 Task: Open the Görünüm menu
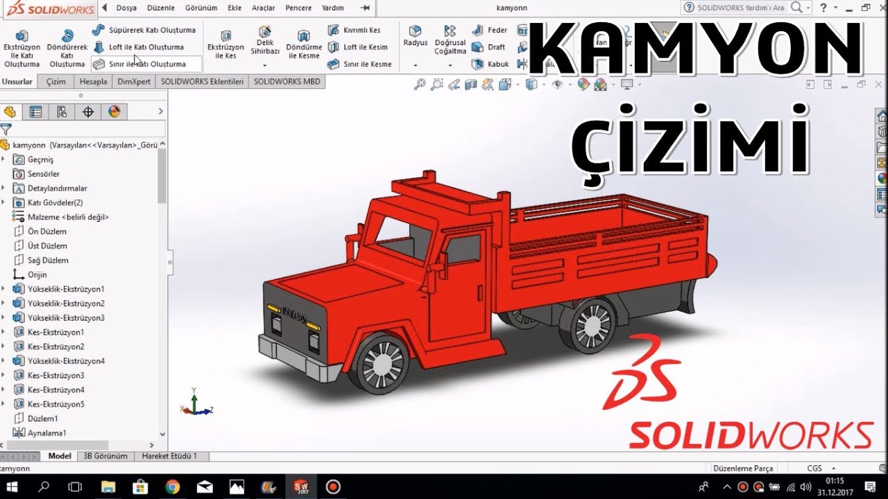pos(201,8)
